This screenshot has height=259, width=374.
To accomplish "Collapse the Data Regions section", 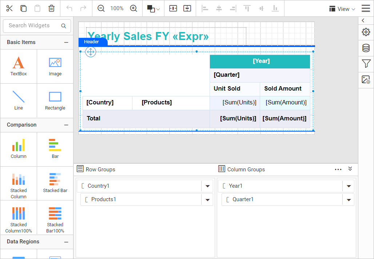I will tap(66, 242).
